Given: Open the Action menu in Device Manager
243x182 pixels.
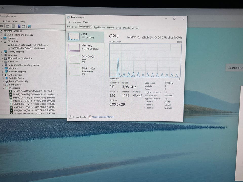Looking at the screenshot, I should [6, 21].
